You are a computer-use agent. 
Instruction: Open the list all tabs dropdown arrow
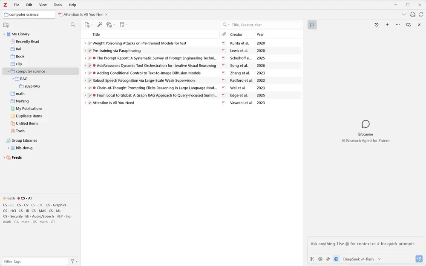point(404,14)
